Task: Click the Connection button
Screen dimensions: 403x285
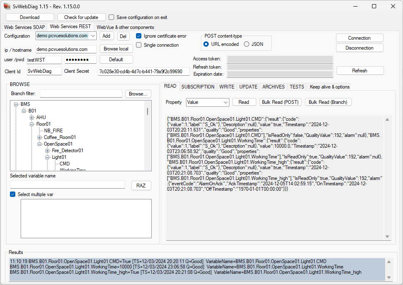Action: tap(359, 38)
